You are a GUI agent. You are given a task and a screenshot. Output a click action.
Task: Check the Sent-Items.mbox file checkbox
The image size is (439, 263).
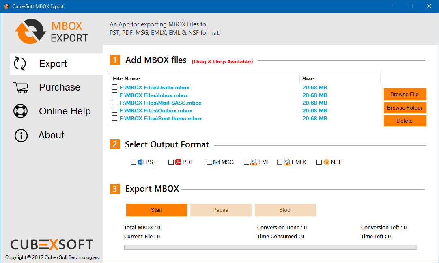[x=114, y=118]
